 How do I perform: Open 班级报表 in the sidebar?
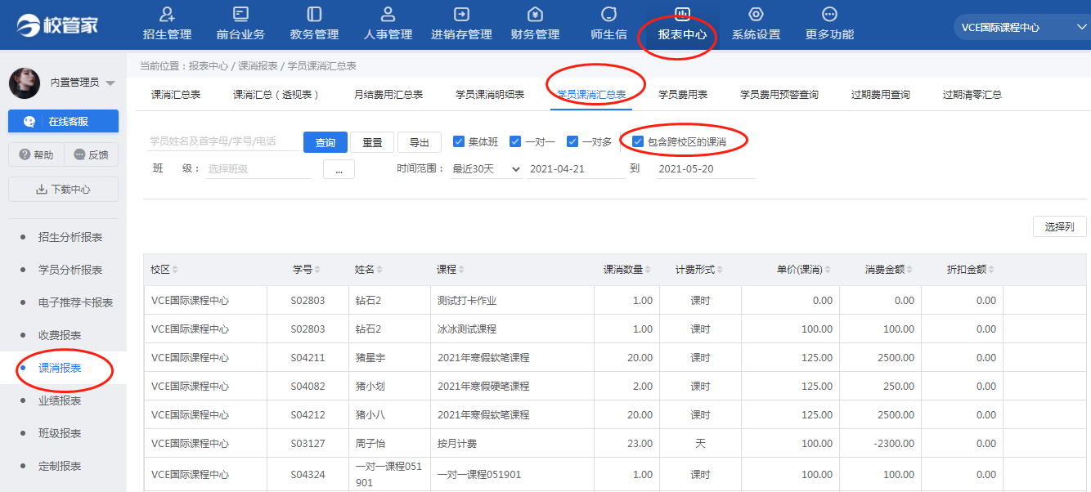60,433
